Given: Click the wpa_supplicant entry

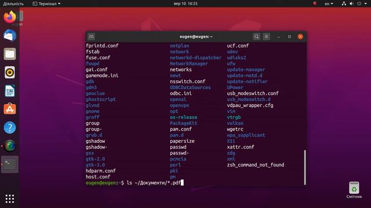Looking at the screenshot, I should point(246,135).
